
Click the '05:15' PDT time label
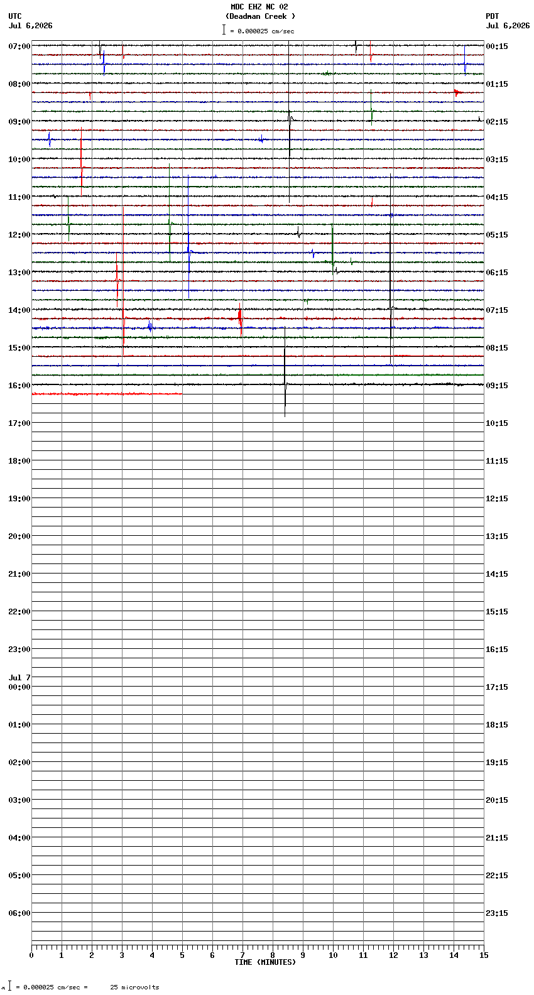[497, 235]
